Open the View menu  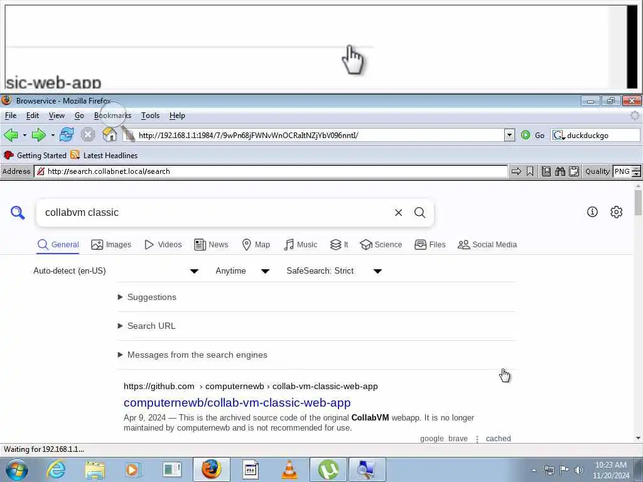click(57, 115)
